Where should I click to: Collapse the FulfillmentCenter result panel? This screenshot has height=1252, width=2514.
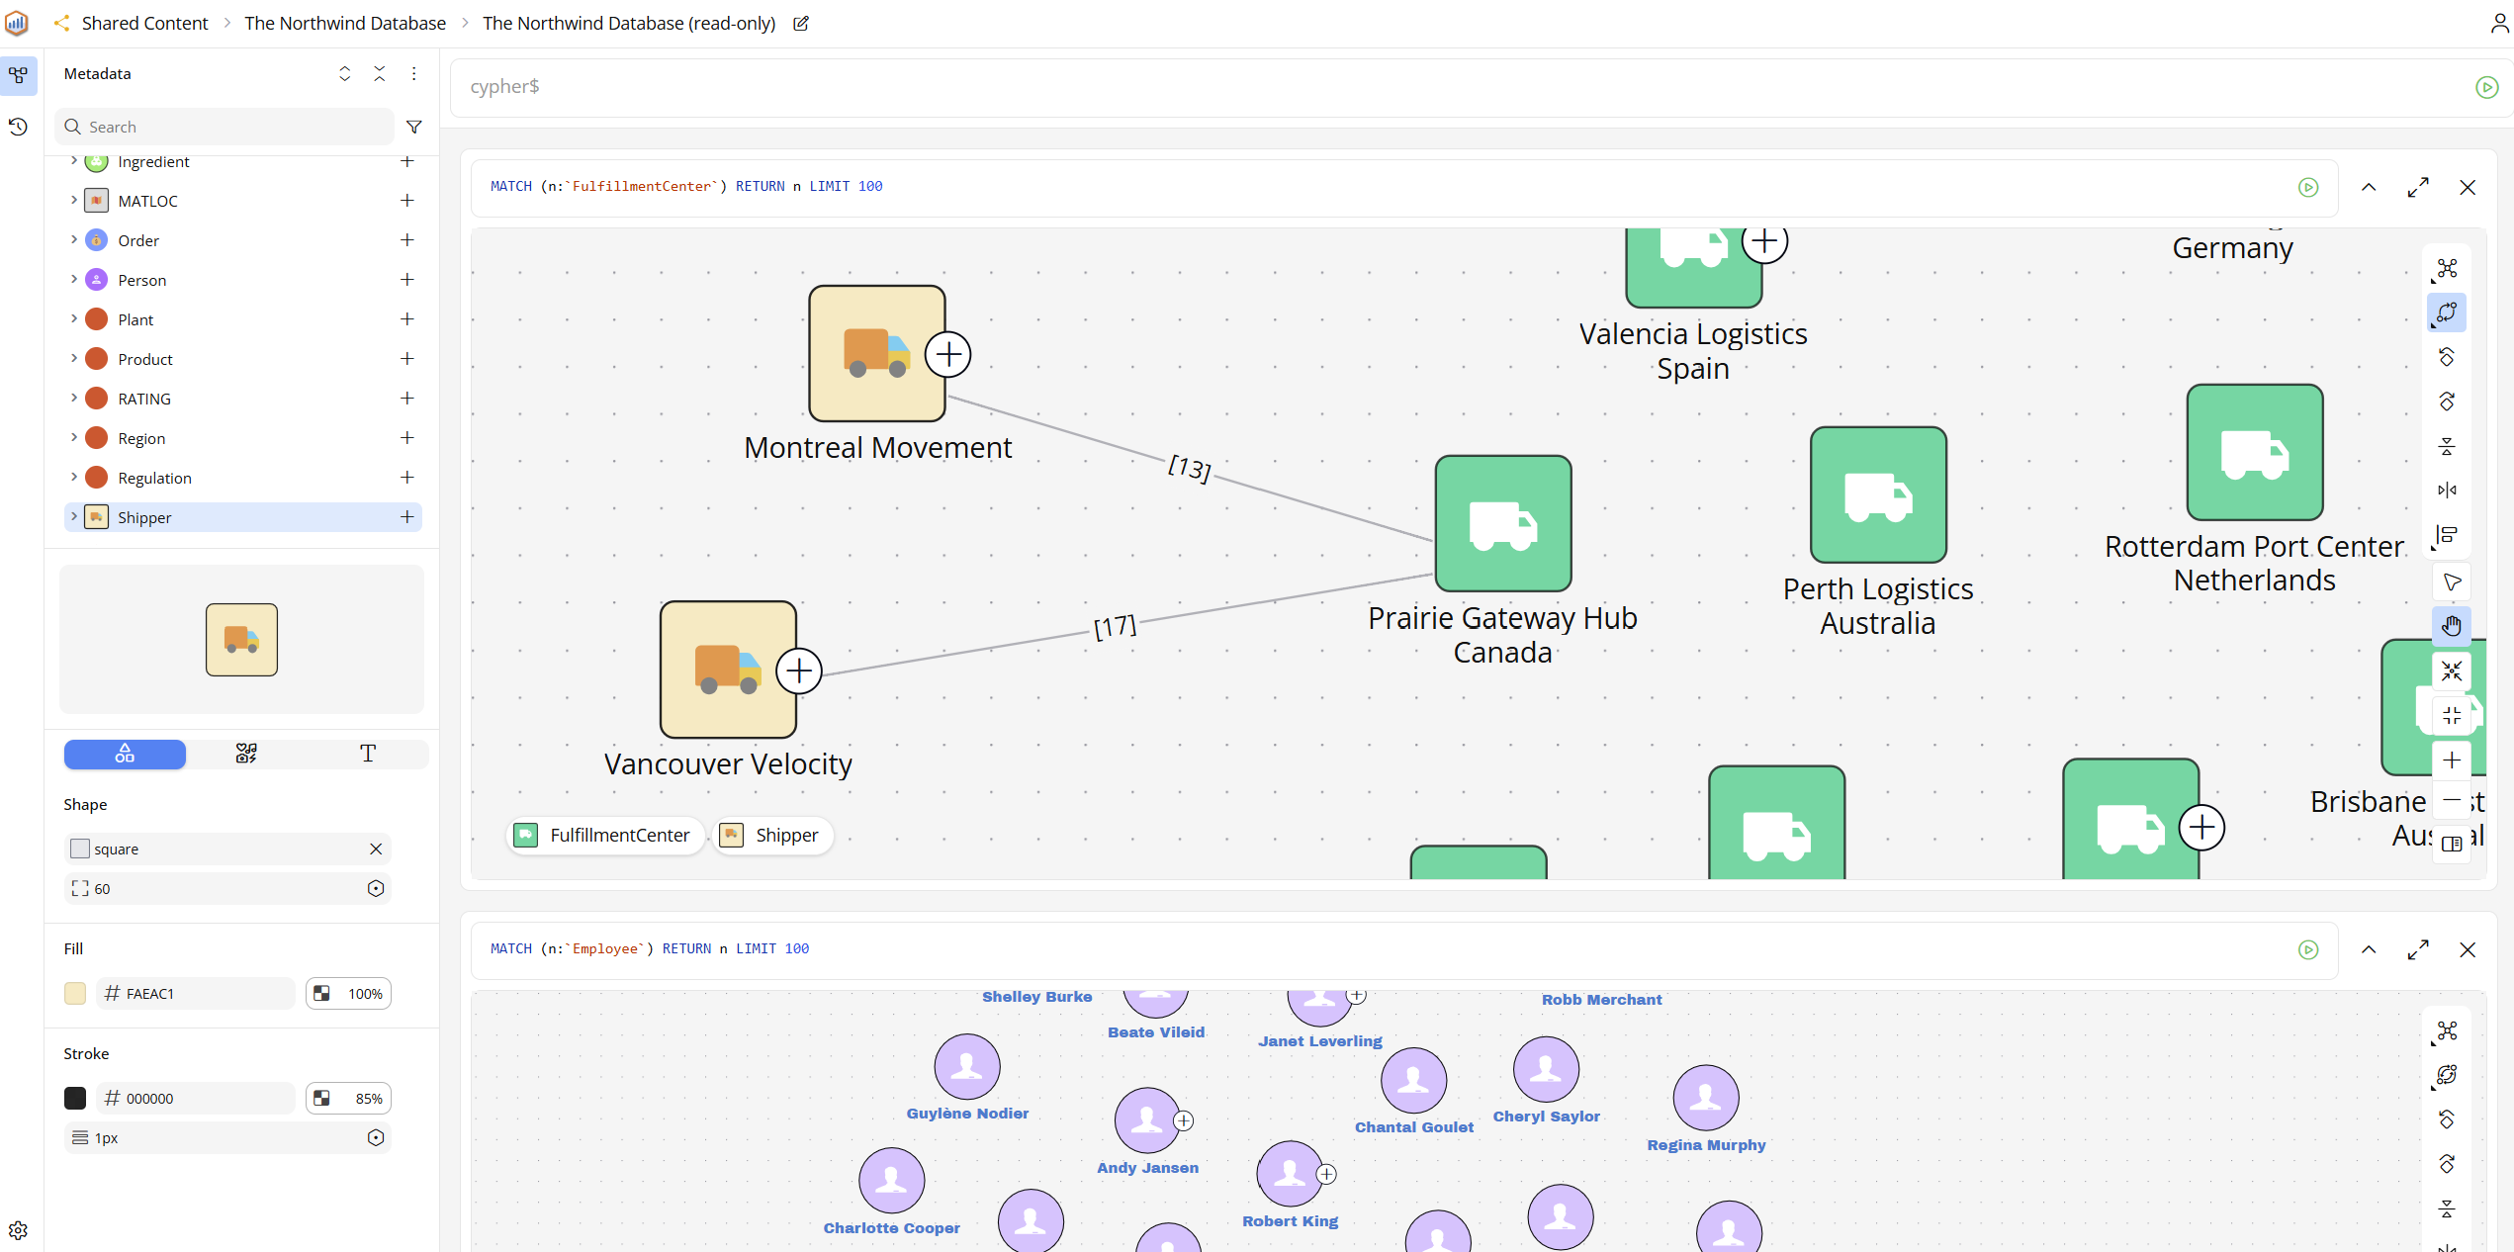(2369, 187)
